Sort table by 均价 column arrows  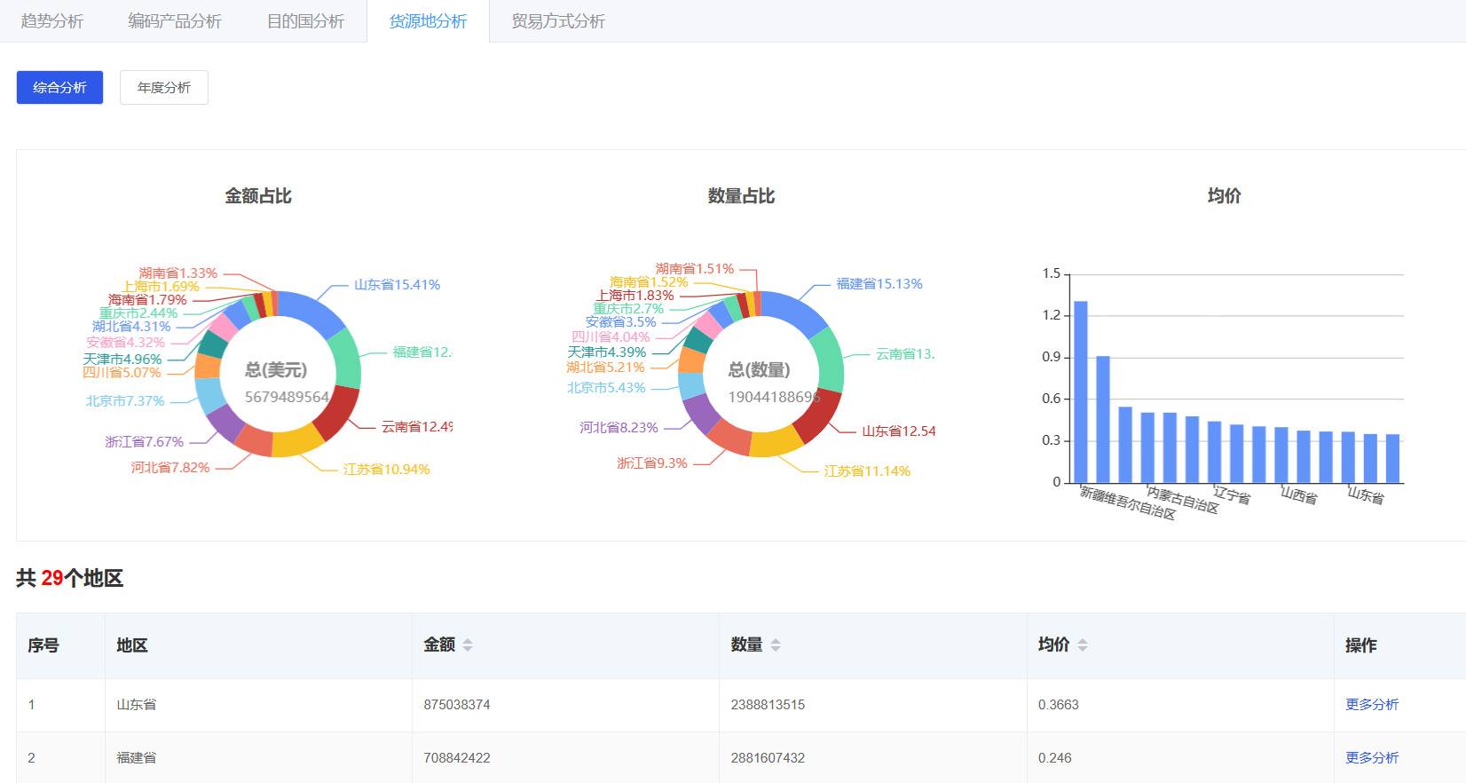click(1083, 645)
